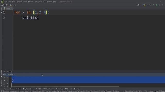Open the Run menu

point(36,2)
